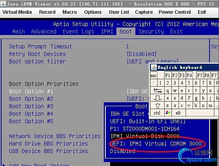
Task: Switch to the BIOS Advanced tab
Action: pyautogui.click(x=44, y=31)
